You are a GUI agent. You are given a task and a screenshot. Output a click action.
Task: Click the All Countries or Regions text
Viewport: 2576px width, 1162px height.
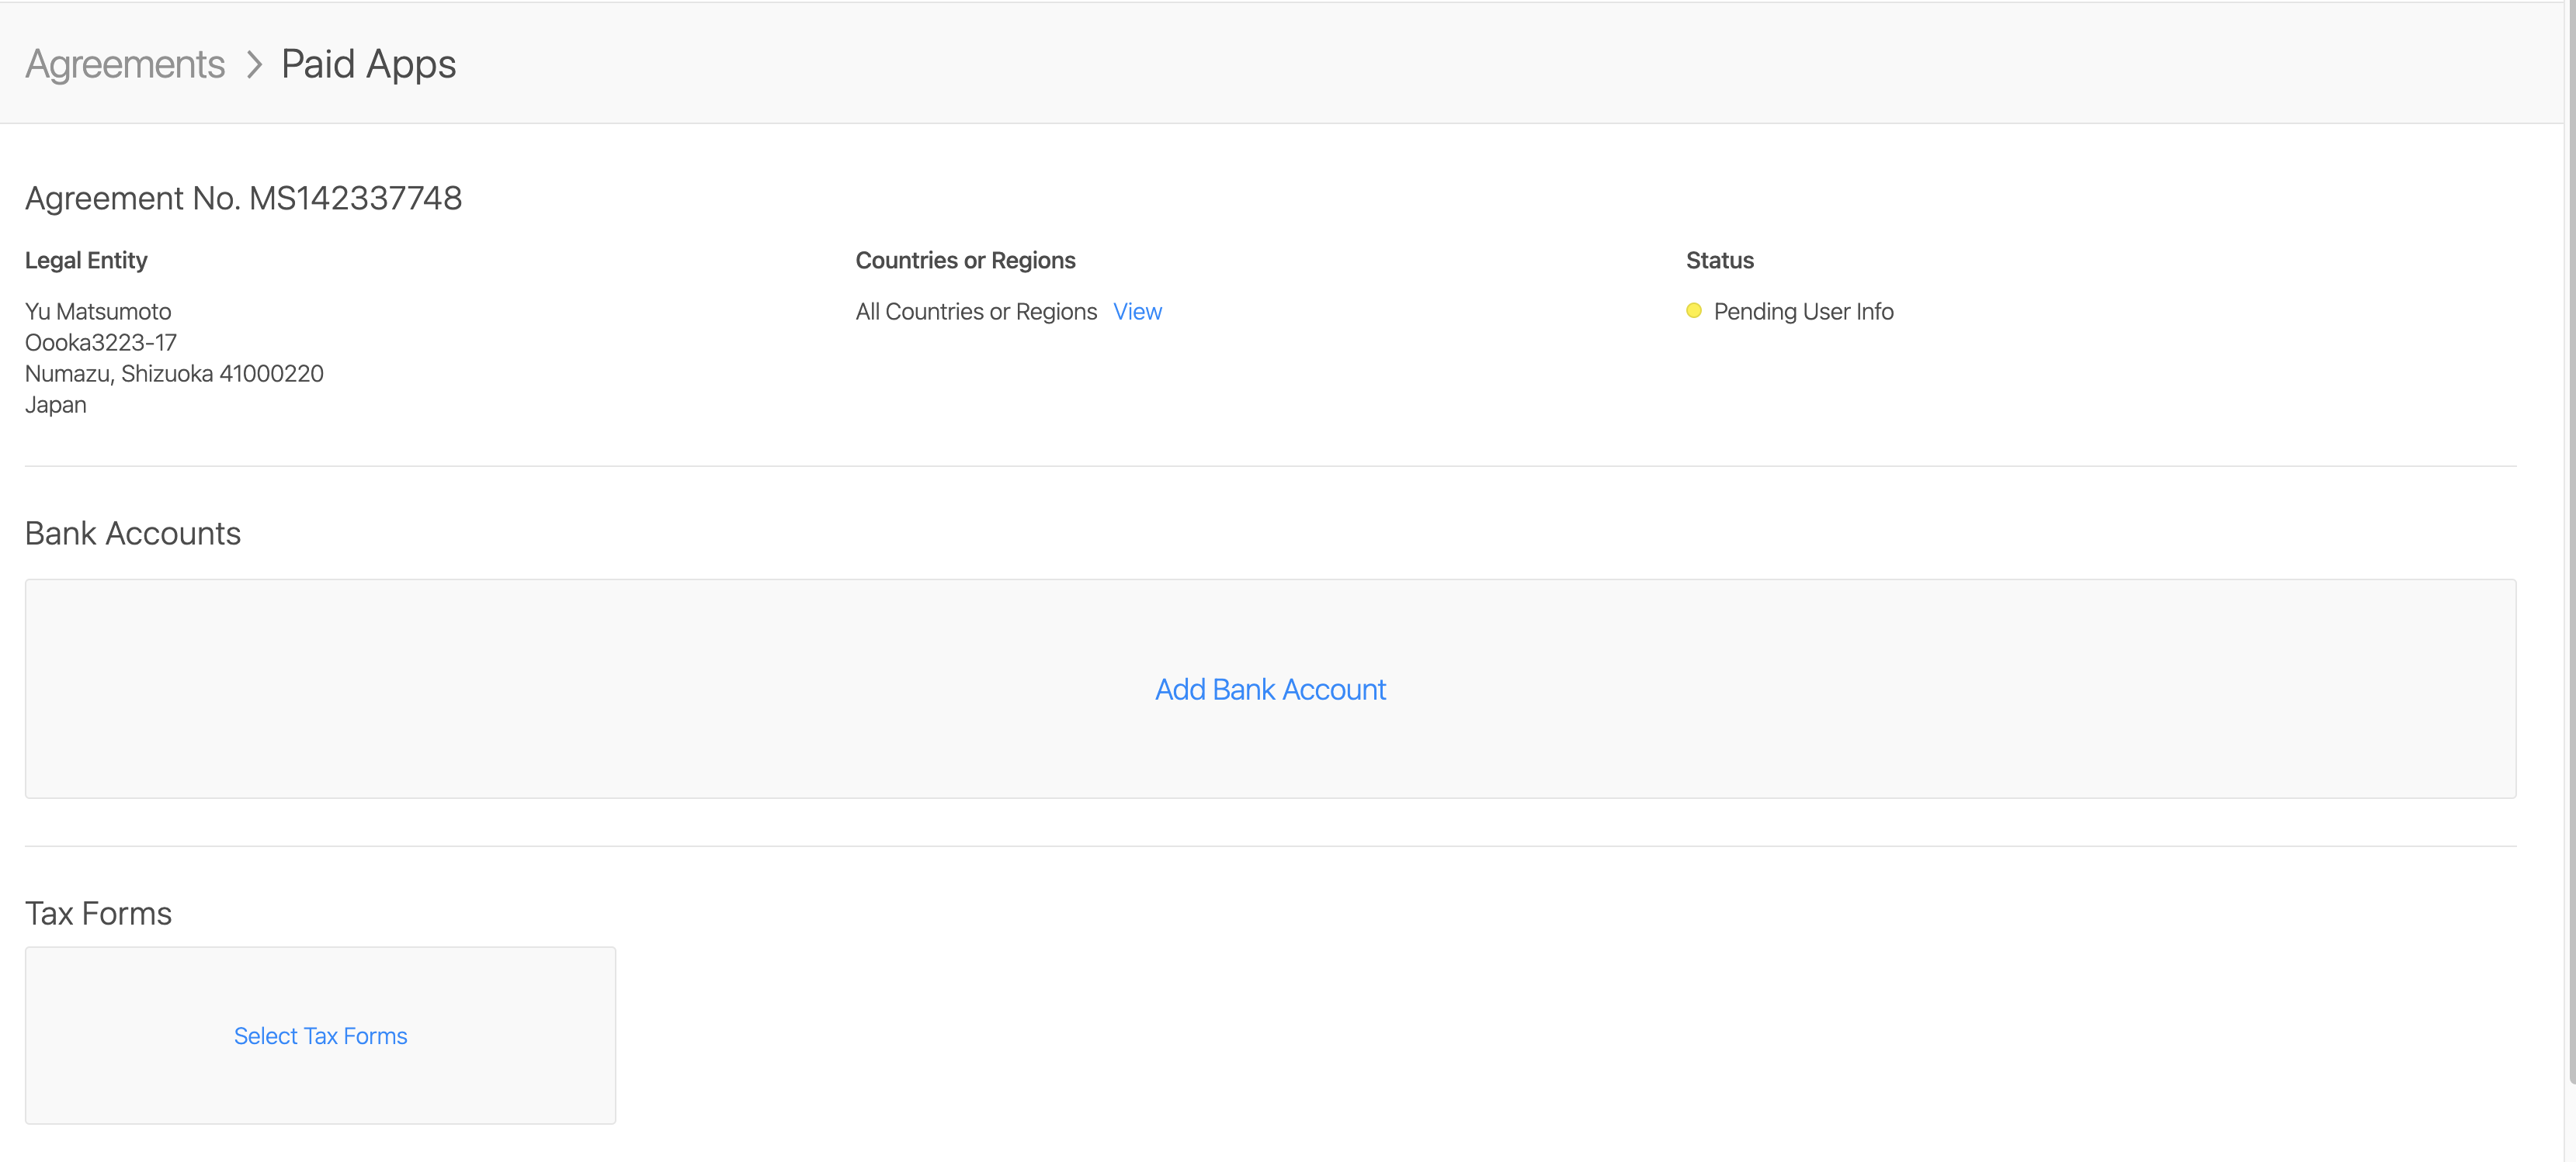(x=975, y=311)
